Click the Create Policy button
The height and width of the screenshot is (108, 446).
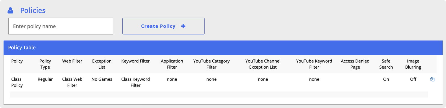coord(163,26)
